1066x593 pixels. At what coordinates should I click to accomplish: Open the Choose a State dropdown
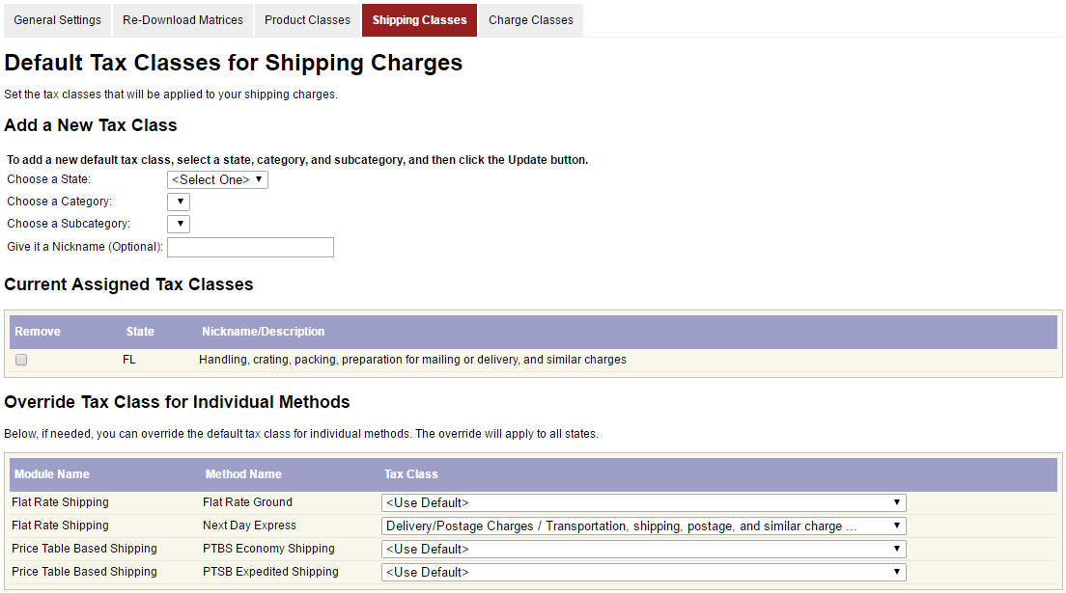217,179
